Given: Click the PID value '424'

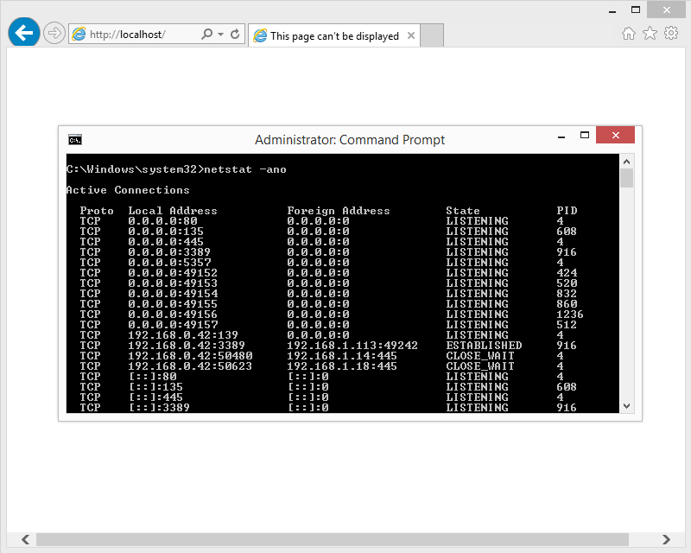Looking at the screenshot, I should tap(567, 273).
